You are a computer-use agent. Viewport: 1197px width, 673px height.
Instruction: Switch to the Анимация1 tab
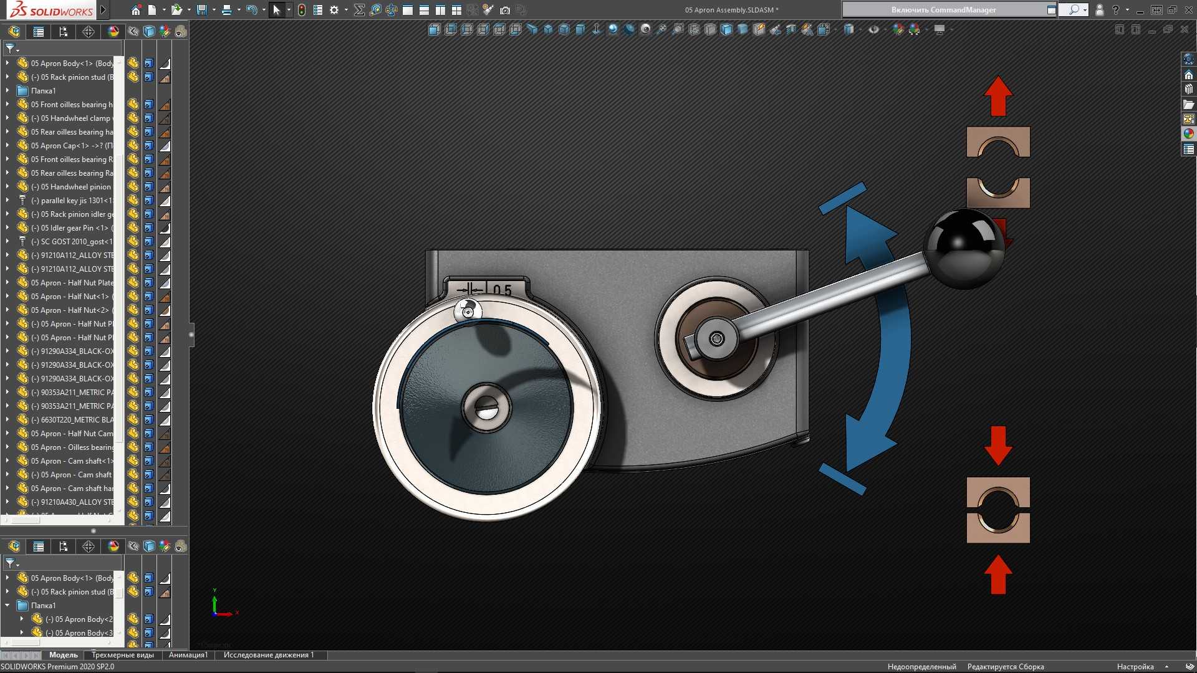pos(188,655)
